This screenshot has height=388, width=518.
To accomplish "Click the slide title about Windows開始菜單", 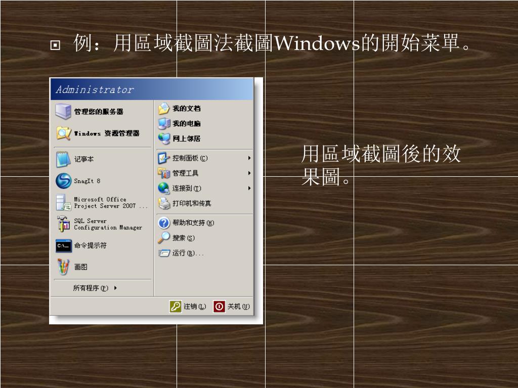I will tap(272, 43).
